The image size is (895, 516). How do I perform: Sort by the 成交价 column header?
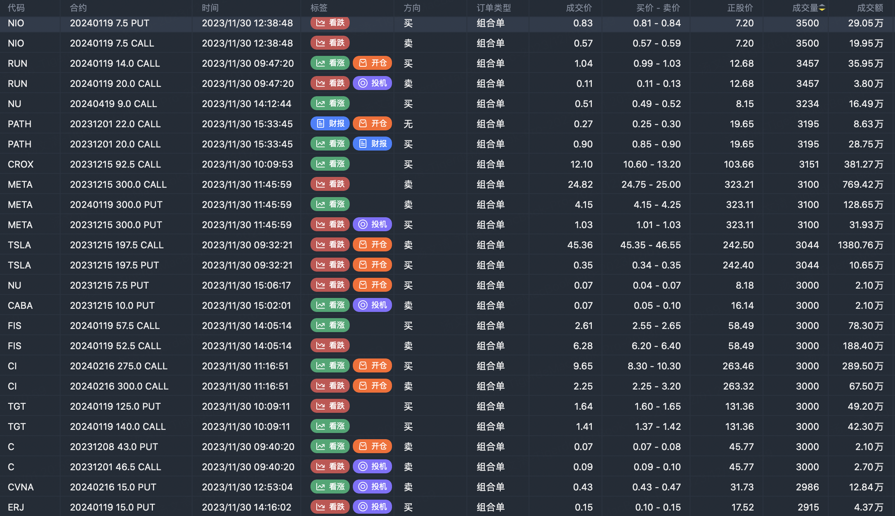pyautogui.click(x=579, y=8)
